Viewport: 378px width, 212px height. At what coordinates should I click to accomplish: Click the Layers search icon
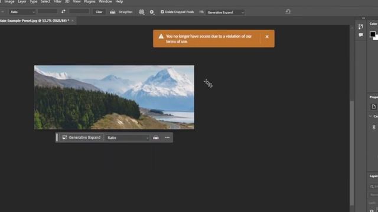click(372, 187)
